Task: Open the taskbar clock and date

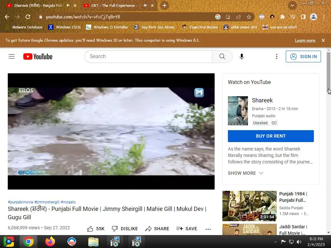Action: tap(316, 242)
